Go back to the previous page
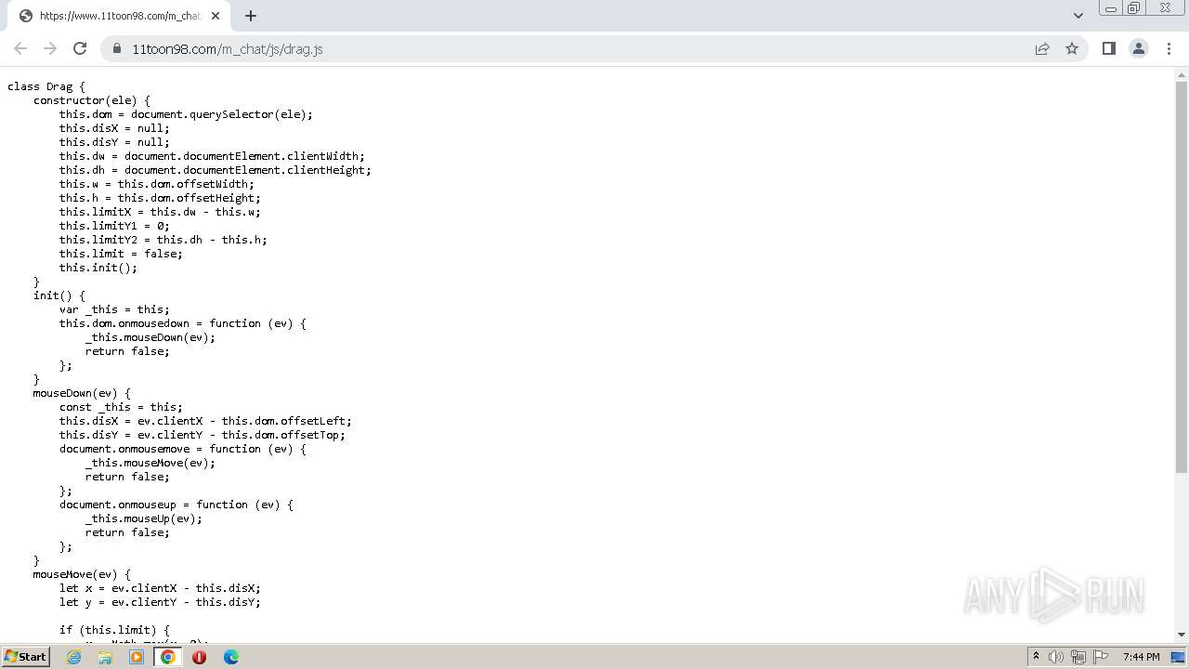1189x669 pixels. point(20,48)
